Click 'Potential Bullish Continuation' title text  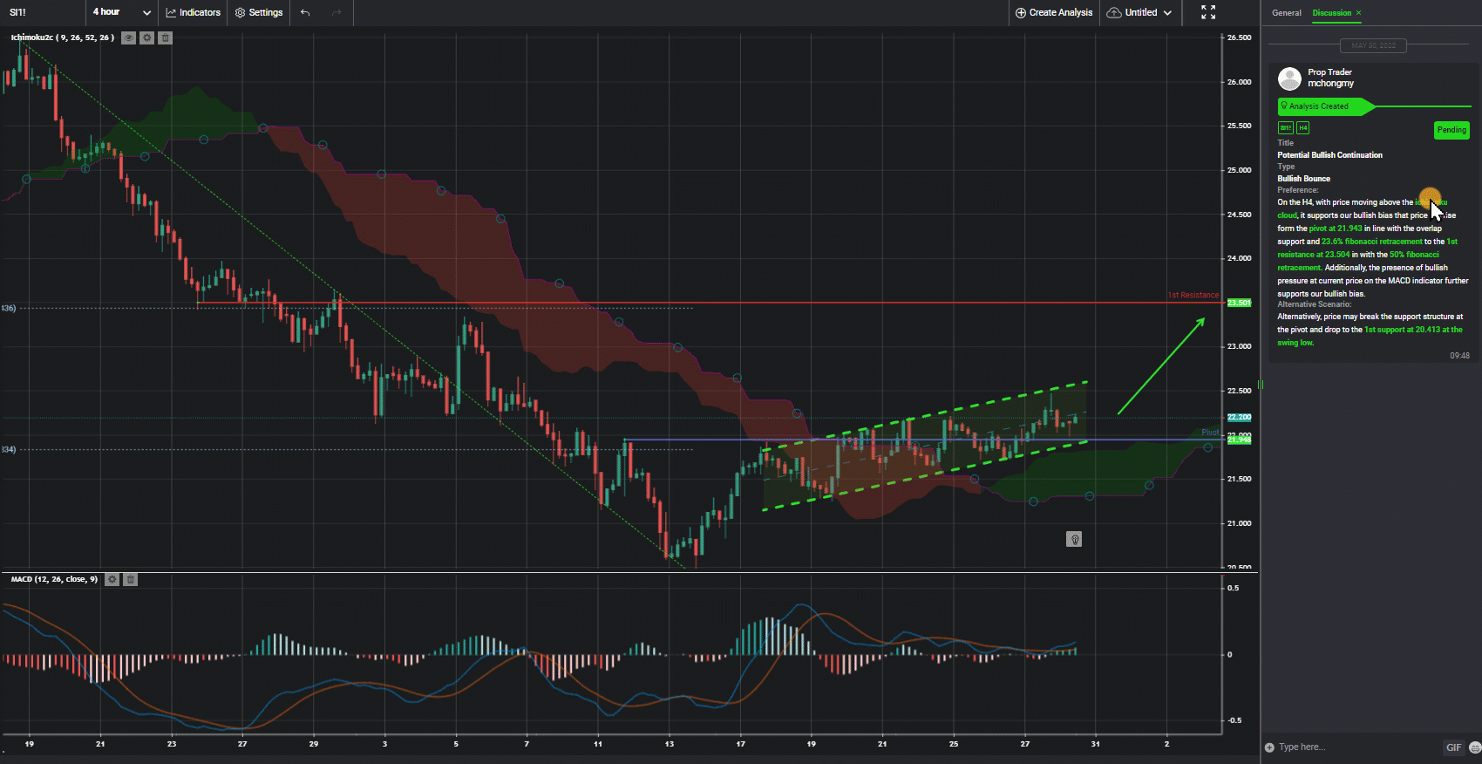(1329, 155)
